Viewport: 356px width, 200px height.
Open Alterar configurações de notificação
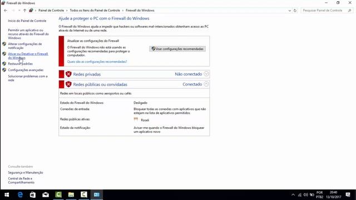click(24, 46)
